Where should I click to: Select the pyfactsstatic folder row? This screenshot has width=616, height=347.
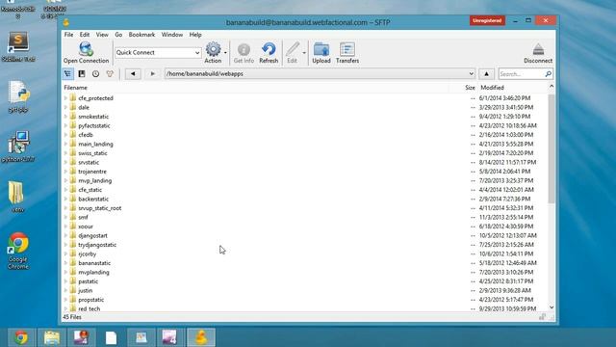pos(306,125)
